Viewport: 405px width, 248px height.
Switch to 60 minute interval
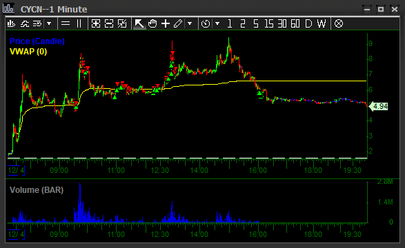pos(295,23)
